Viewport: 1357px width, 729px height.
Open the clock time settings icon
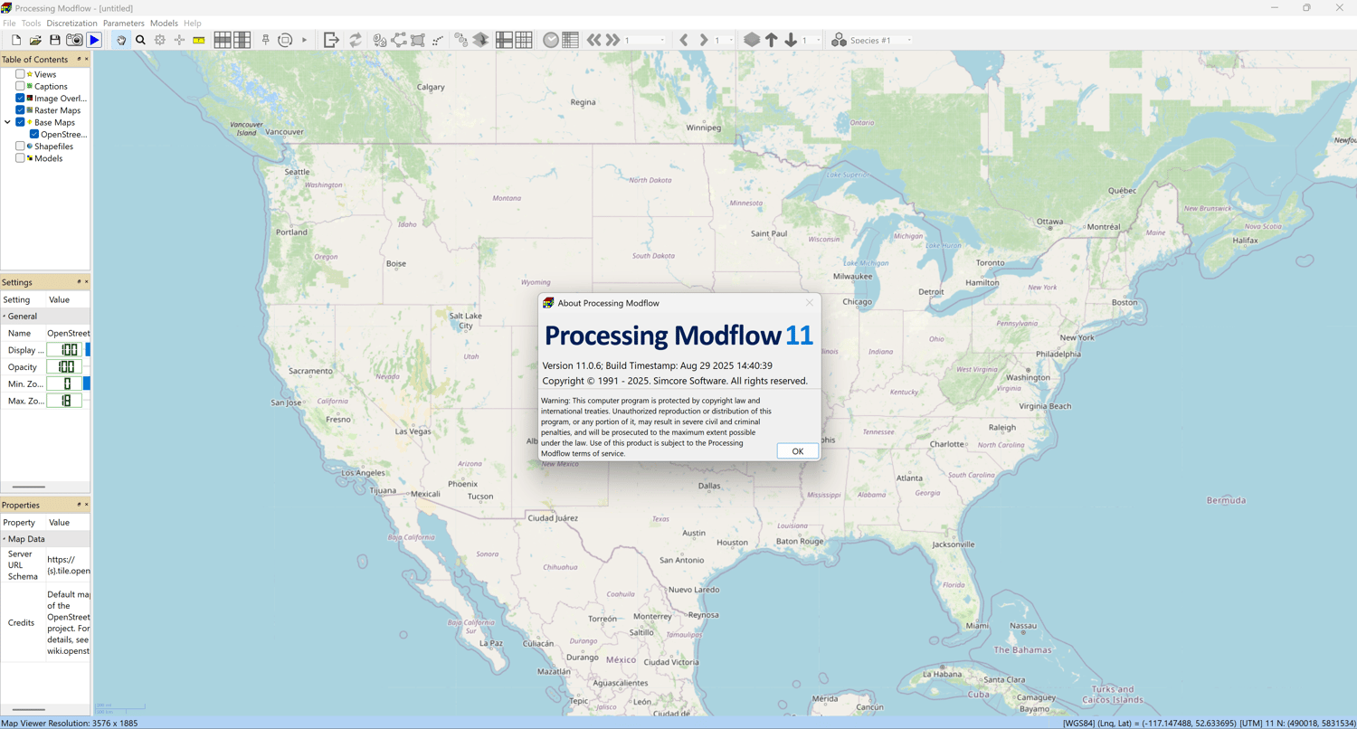coord(551,40)
